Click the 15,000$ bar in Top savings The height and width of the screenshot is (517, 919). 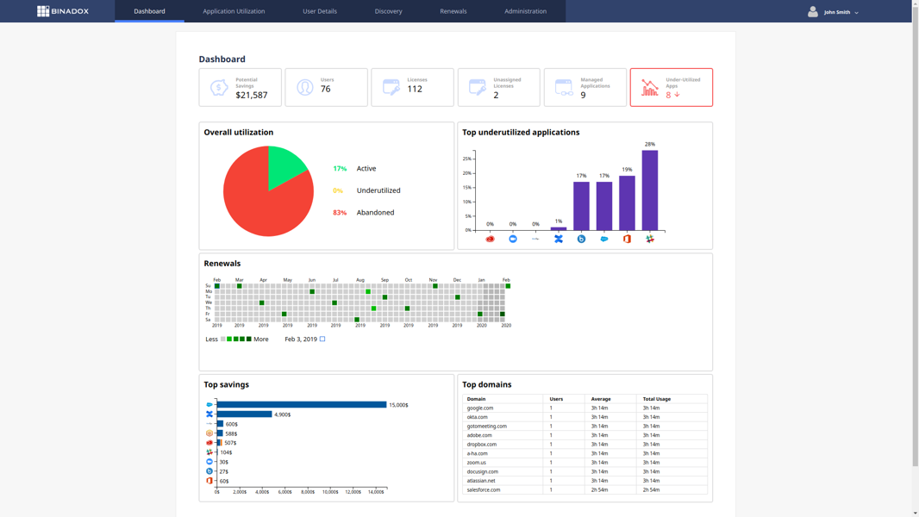pos(301,404)
